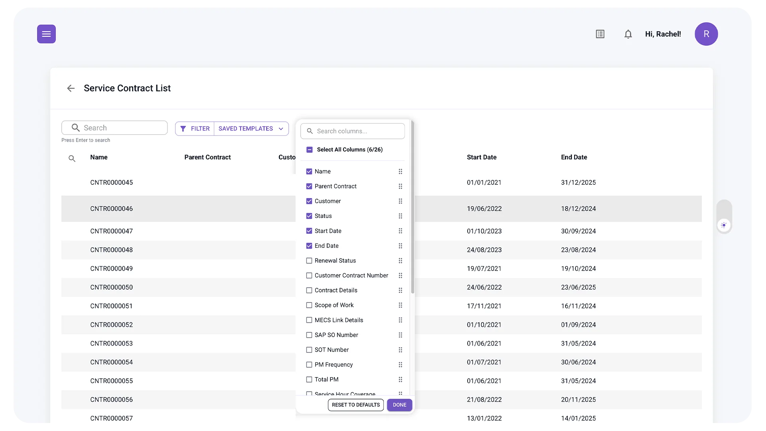Viewport: 766px width, 431px height.
Task: Check the SAP SO Number checkbox
Action: [309, 335]
